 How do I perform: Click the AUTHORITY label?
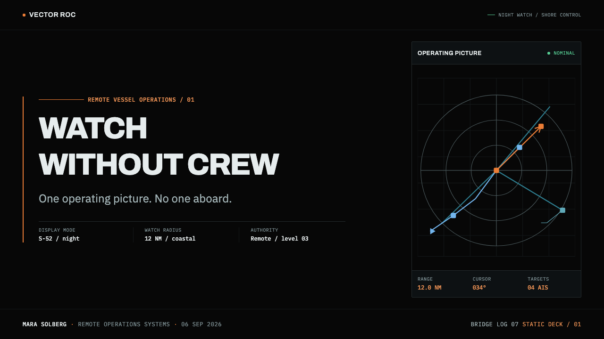pyautogui.click(x=264, y=230)
